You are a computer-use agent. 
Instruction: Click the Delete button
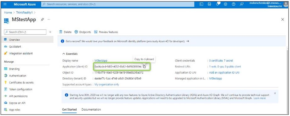tap(65, 32)
